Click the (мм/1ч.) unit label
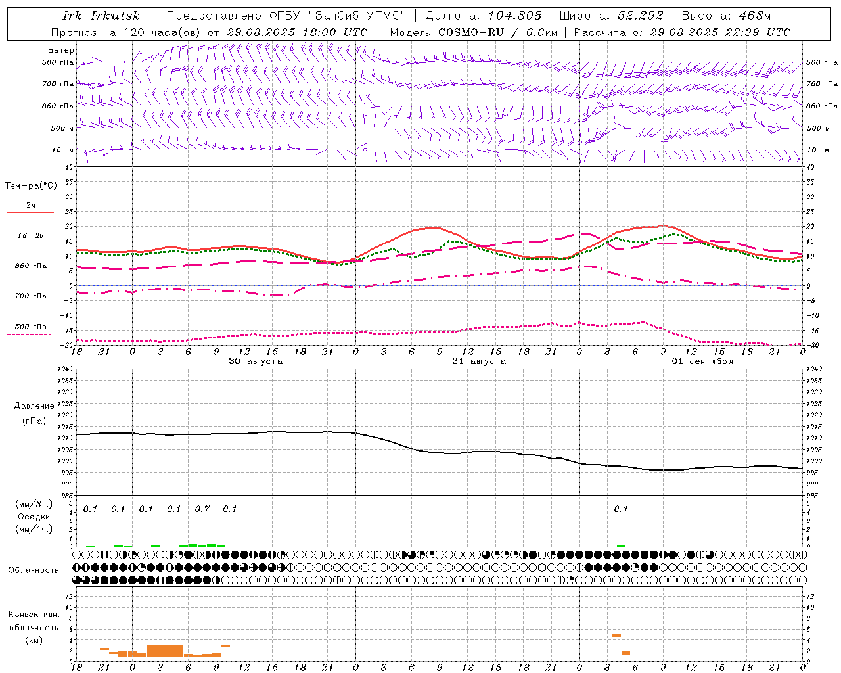The height and width of the screenshot is (673, 841). tap(34, 529)
